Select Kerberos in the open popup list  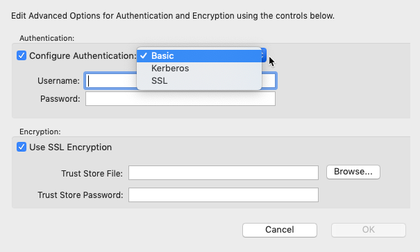(x=199, y=69)
